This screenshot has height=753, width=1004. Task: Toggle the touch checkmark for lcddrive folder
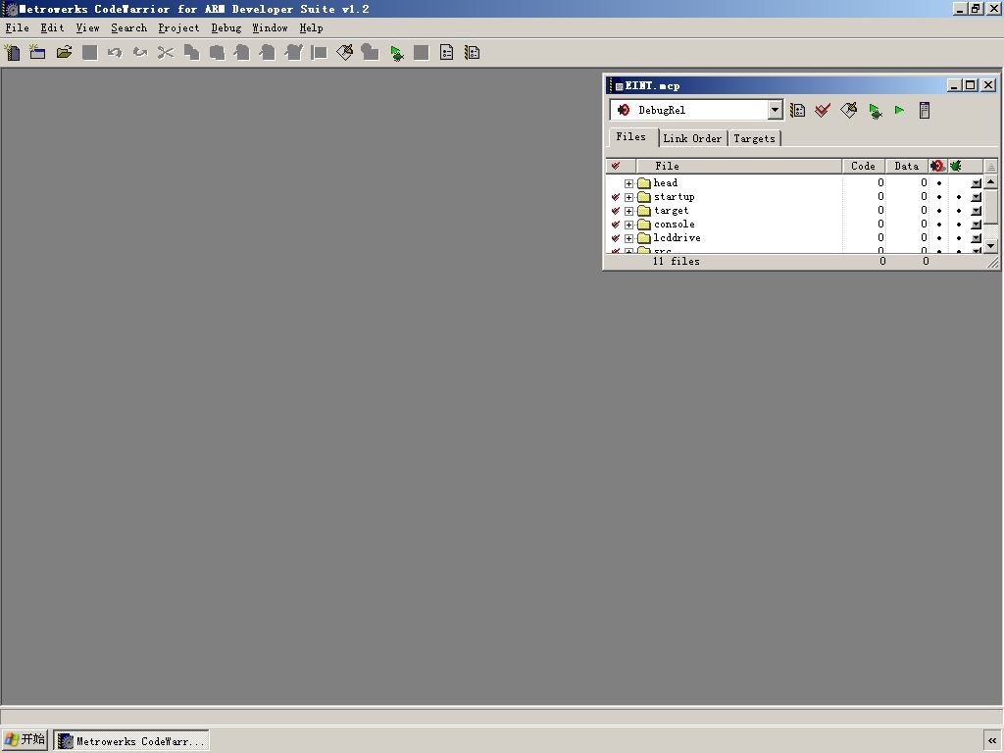tap(616, 237)
